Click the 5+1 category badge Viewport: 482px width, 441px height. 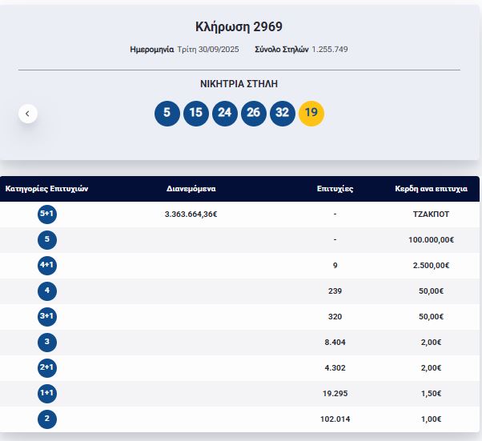point(47,214)
